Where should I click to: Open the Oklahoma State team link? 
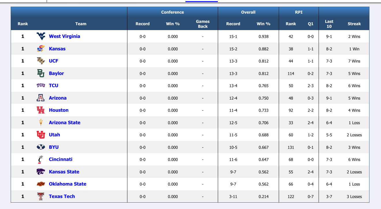click(67, 184)
